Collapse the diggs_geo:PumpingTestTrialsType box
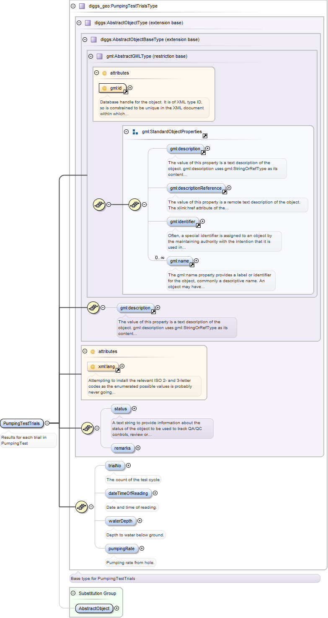328x618 pixels. [73, 6]
